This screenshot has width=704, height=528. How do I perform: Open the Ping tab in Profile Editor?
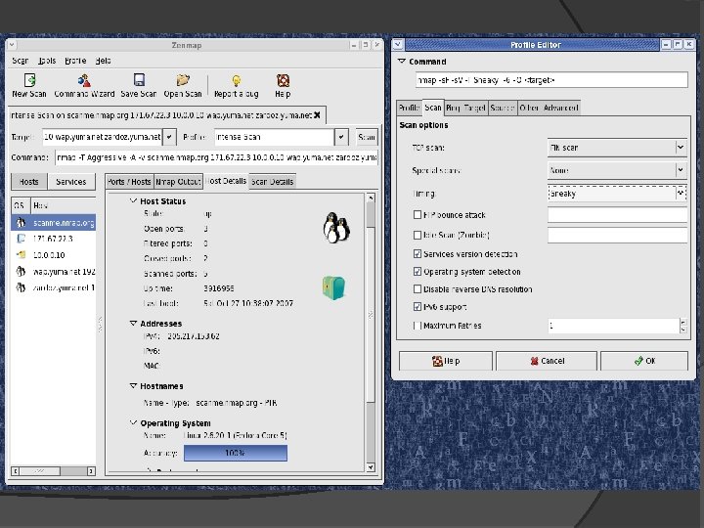click(453, 108)
